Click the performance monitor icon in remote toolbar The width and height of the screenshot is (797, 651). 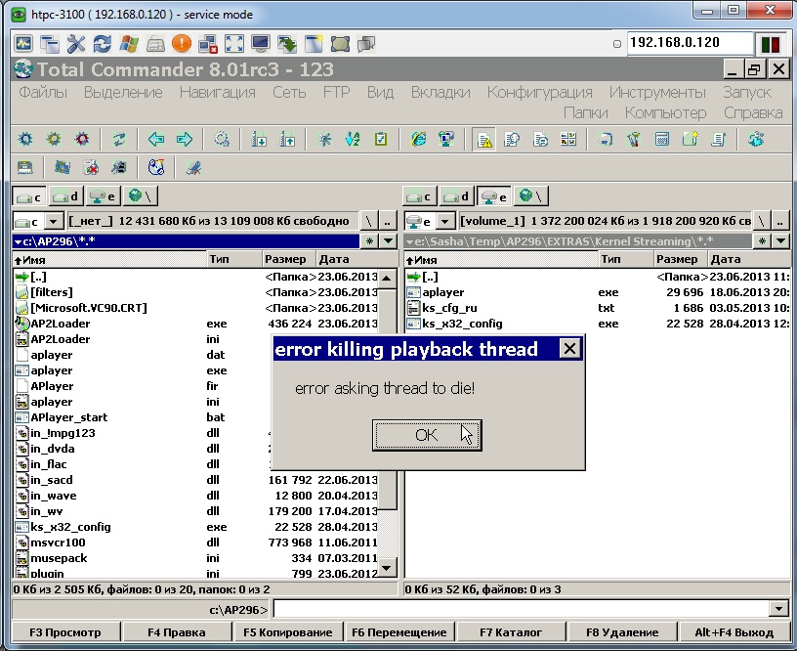click(23, 44)
